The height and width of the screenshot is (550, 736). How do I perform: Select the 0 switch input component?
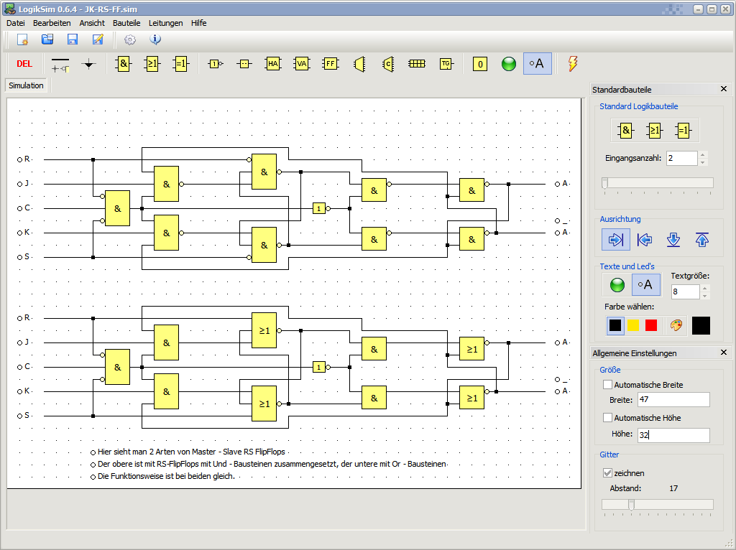479,64
